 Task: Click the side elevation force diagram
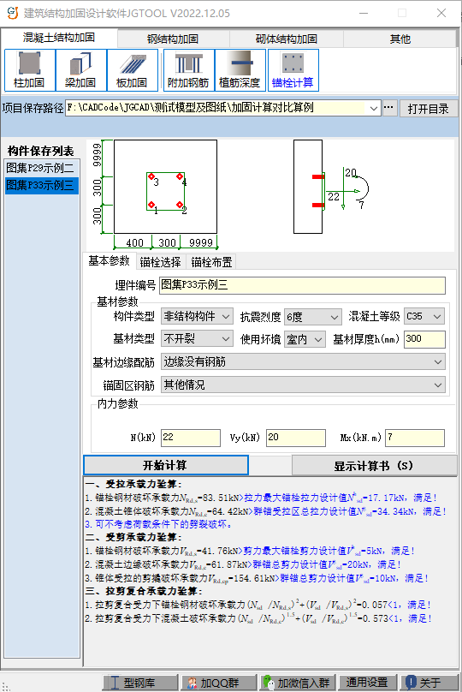(330, 187)
